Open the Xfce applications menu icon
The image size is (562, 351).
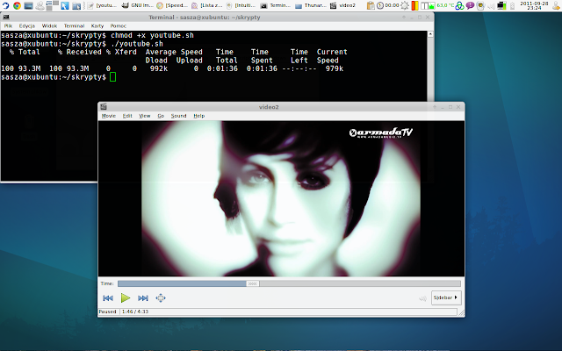pyautogui.click(x=5, y=5)
